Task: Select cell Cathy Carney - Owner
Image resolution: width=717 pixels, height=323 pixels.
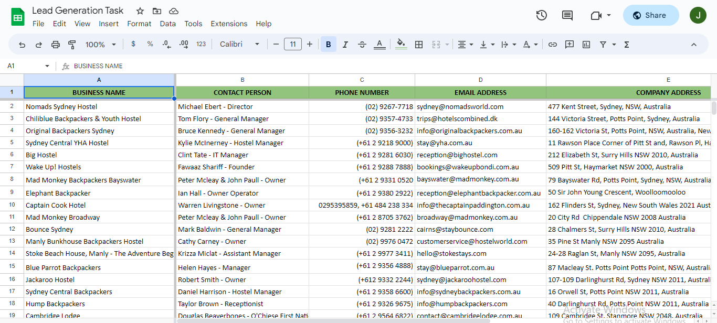Action: pyautogui.click(x=242, y=241)
